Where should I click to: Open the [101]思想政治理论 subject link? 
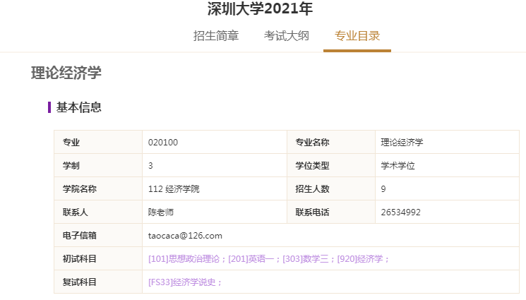coord(184,259)
